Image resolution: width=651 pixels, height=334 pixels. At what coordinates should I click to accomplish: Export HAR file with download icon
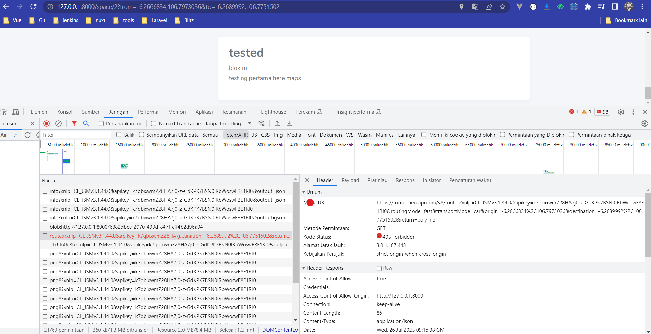click(289, 123)
